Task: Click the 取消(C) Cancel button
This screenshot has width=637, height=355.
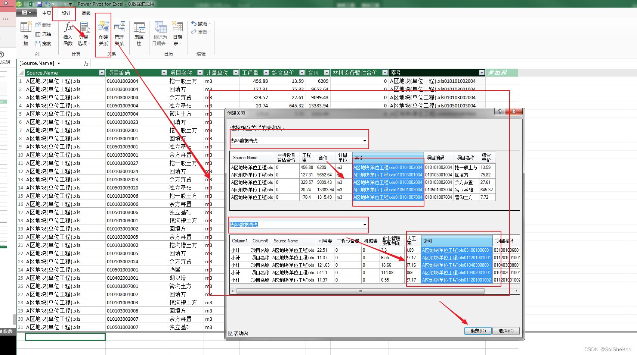Action: point(506,331)
